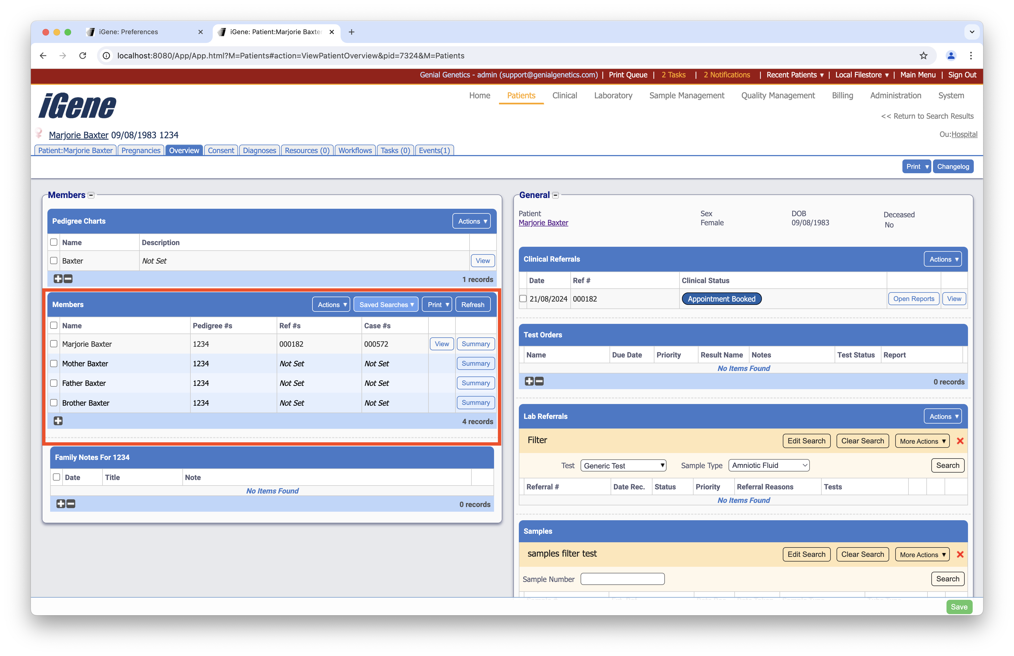Reload the page in browser toolbar
The height and width of the screenshot is (656, 1014).
83,56
